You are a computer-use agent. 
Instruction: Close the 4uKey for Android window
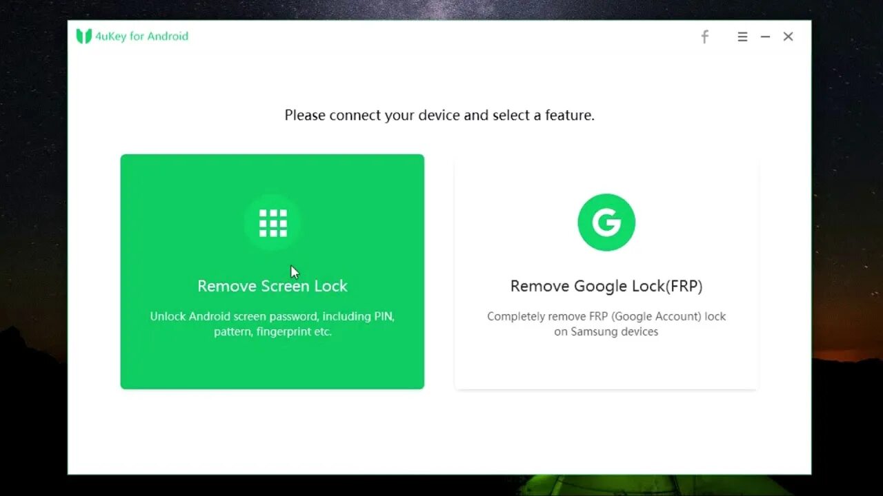pyautogui.click(x=788, y=37)
